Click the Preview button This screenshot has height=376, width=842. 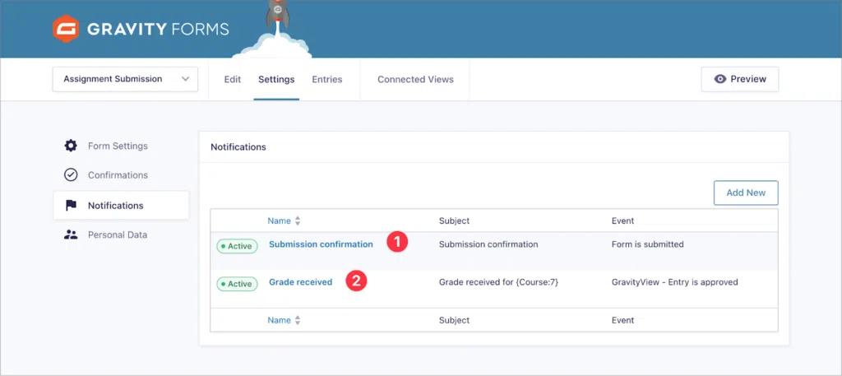(740, 79)
